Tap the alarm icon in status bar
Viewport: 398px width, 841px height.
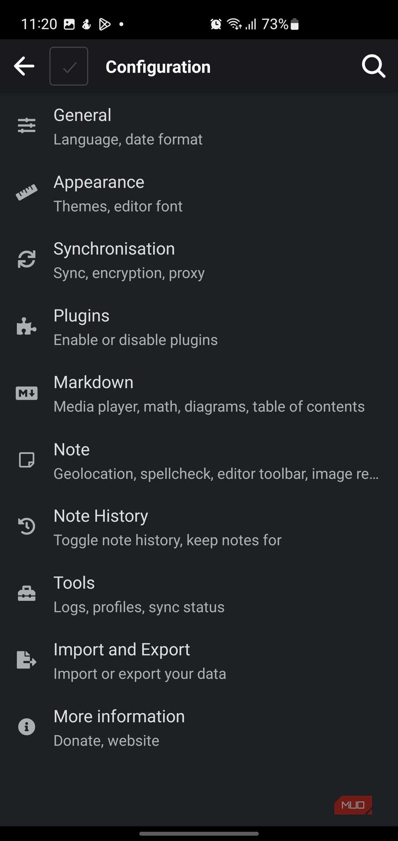216,24
